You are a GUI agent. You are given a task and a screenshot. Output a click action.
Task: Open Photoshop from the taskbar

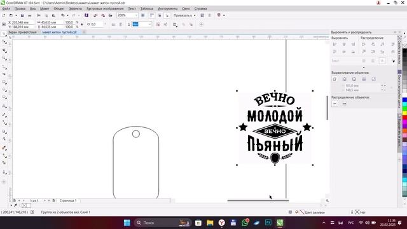click(x=268, y=223)
